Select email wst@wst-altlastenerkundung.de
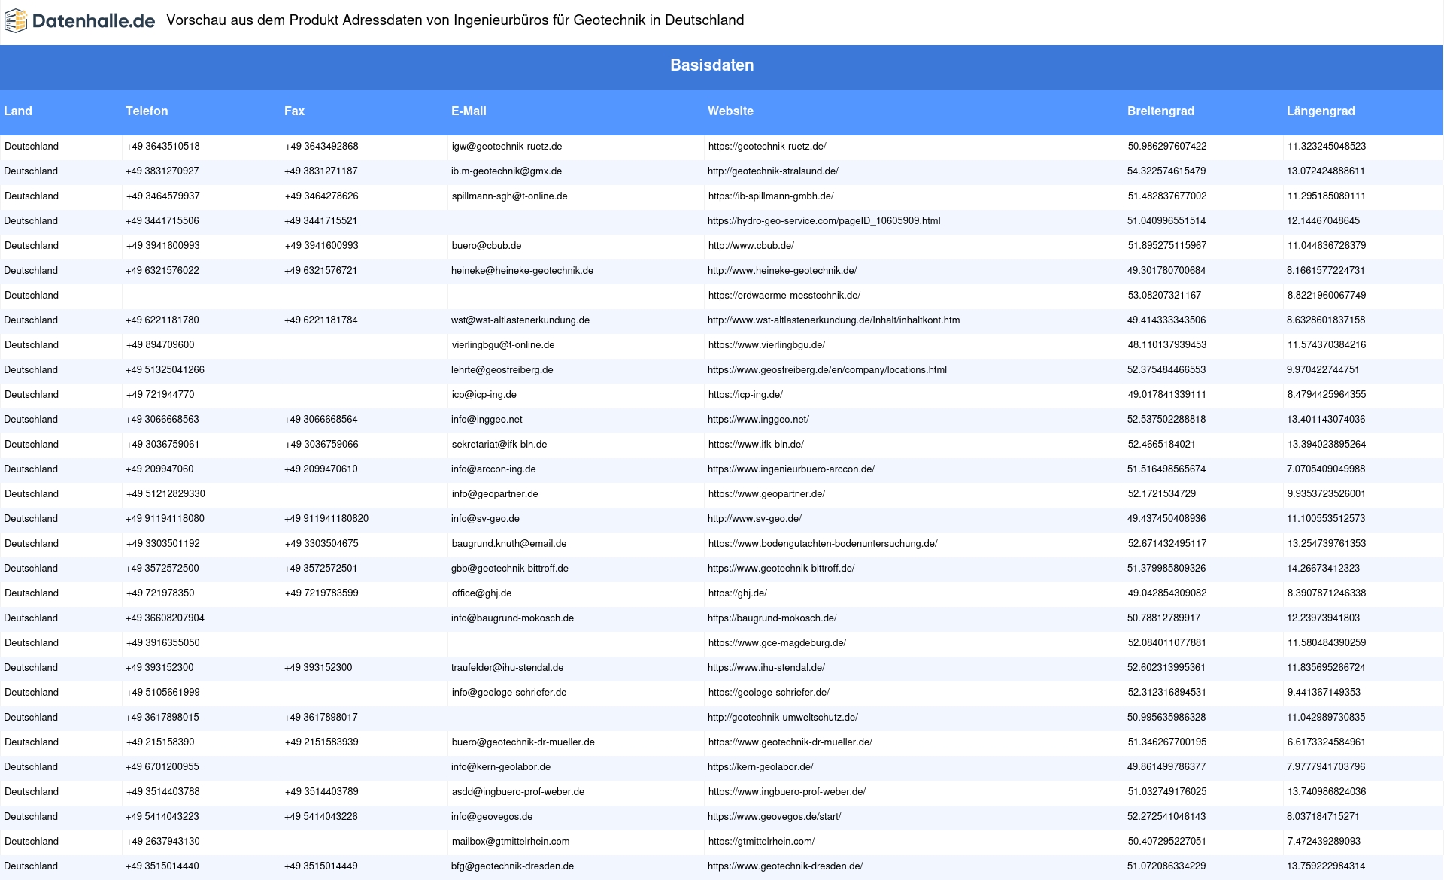 [x=520, y=320]
